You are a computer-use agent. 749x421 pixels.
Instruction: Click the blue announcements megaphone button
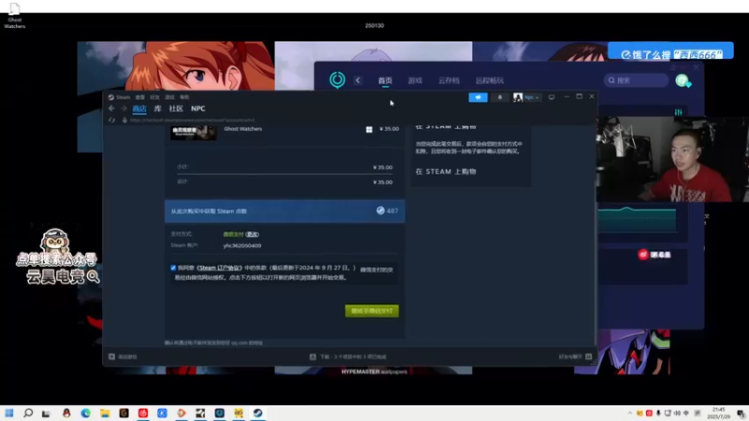point(478,97)
